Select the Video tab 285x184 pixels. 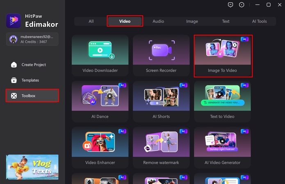(125, 21)
